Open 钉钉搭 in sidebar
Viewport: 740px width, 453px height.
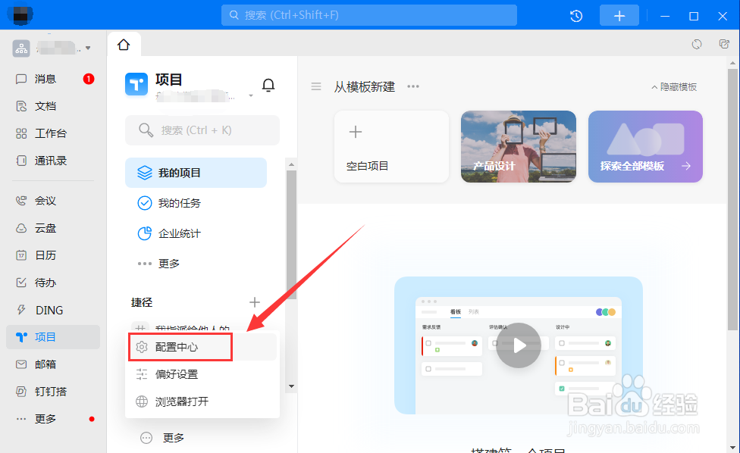(x=53, y=392)
